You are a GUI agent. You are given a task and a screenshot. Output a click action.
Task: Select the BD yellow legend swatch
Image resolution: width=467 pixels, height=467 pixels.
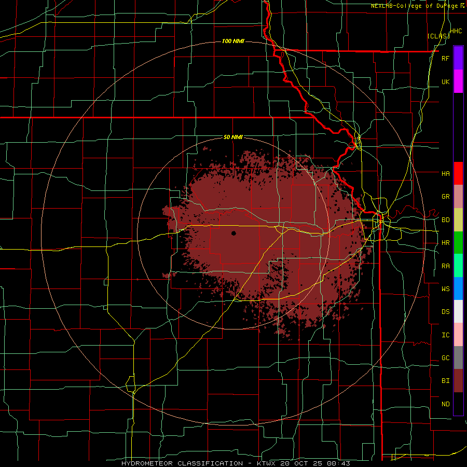point(458,219)
